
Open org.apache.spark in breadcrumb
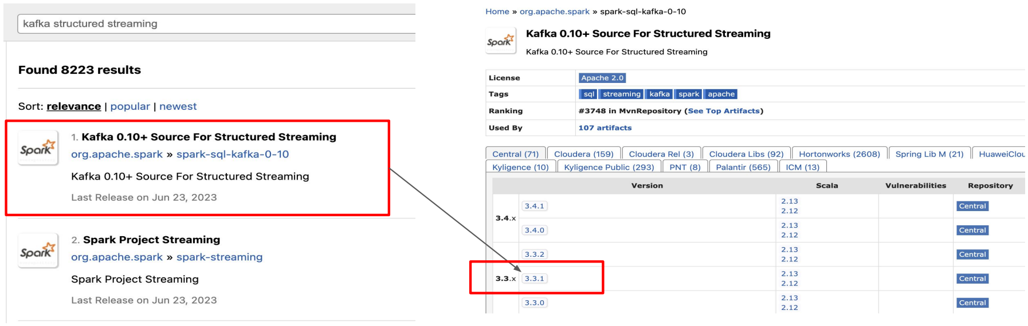click(555, 11)
